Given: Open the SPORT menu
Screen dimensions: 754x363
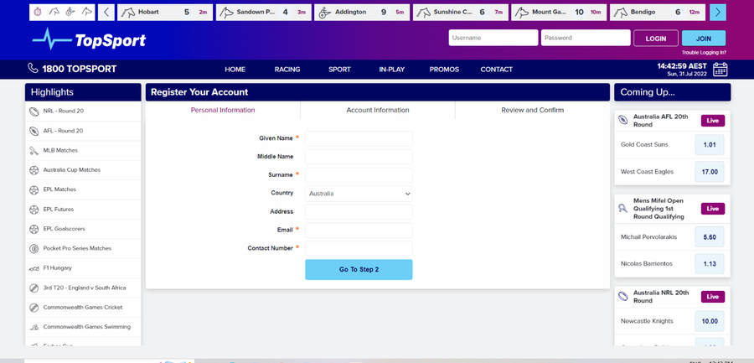Looking at the screenshot, I should pos(339,70).
